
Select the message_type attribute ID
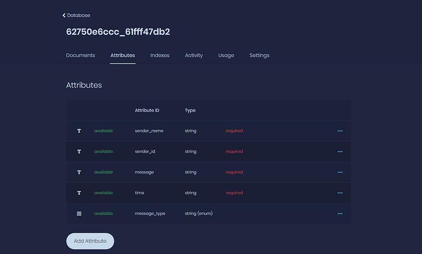point(150,213)
